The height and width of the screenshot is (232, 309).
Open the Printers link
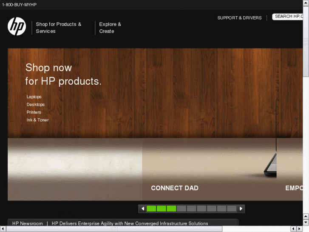34,112
